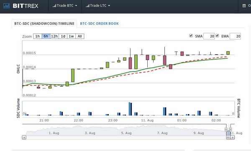Click the tallest volume bar near 23:30
The height and width of the screenshot is (151, 251).
130,109
